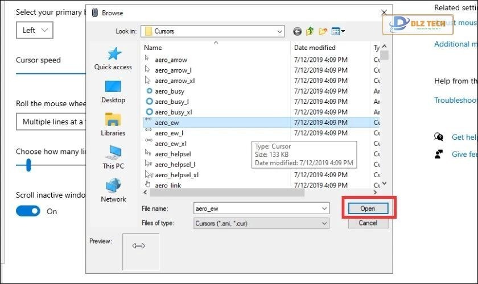Click file list scrollbar up arrow

(385, 46)
